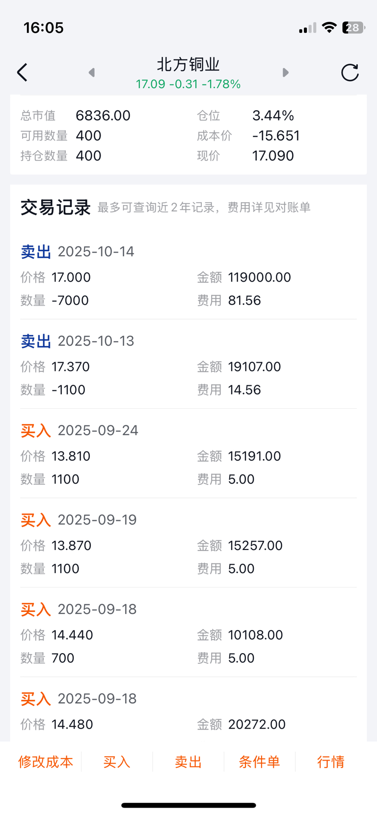377x816 pixels.
Task: Tap the 北方铜业 stock title
Action: [188, 65]
